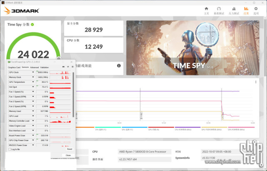The width and height of the screenshot is (267, 171).
Task: Open the Hot Spot sensor dropdown
Action: pos(33,87)
